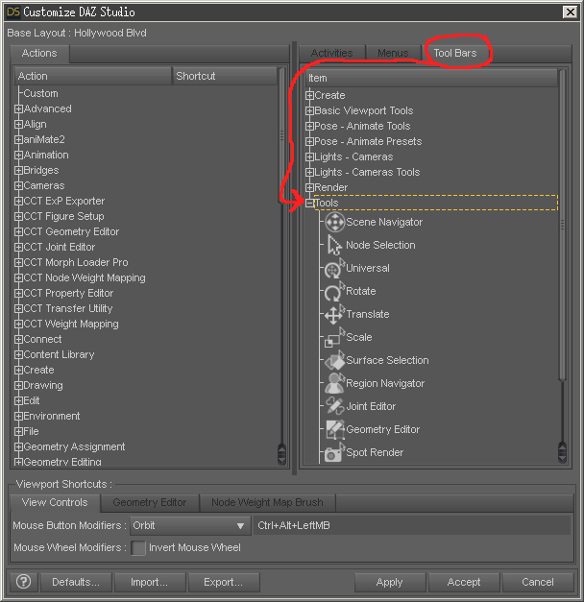Open the Tool Bars tab
This screenshot has height=602, width=584.
pyautogui.click(x=455, y=53)
